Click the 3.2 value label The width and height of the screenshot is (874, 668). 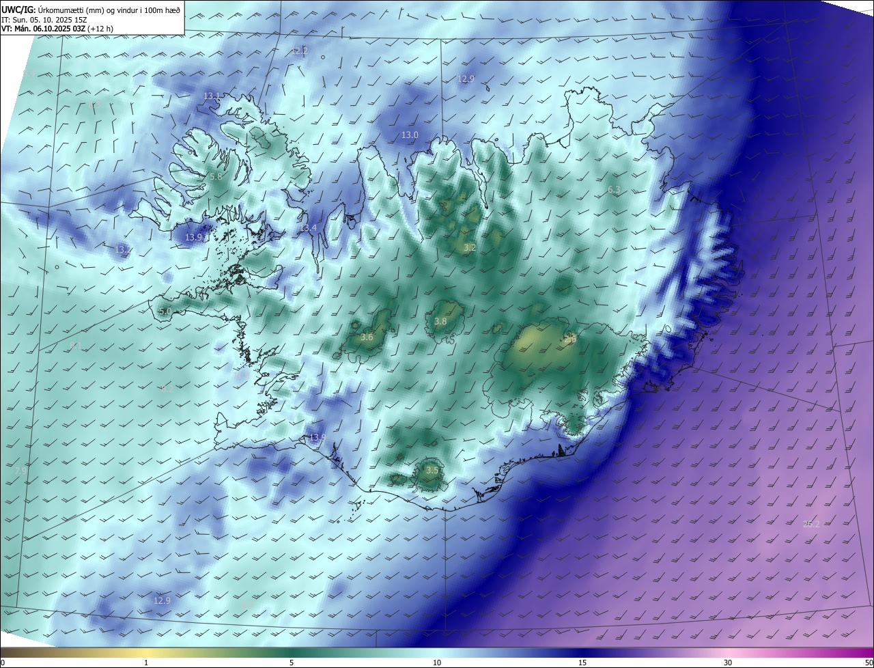(x=470, y=247)
